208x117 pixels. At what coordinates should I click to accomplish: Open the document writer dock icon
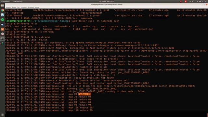click(x=2, y=15)
